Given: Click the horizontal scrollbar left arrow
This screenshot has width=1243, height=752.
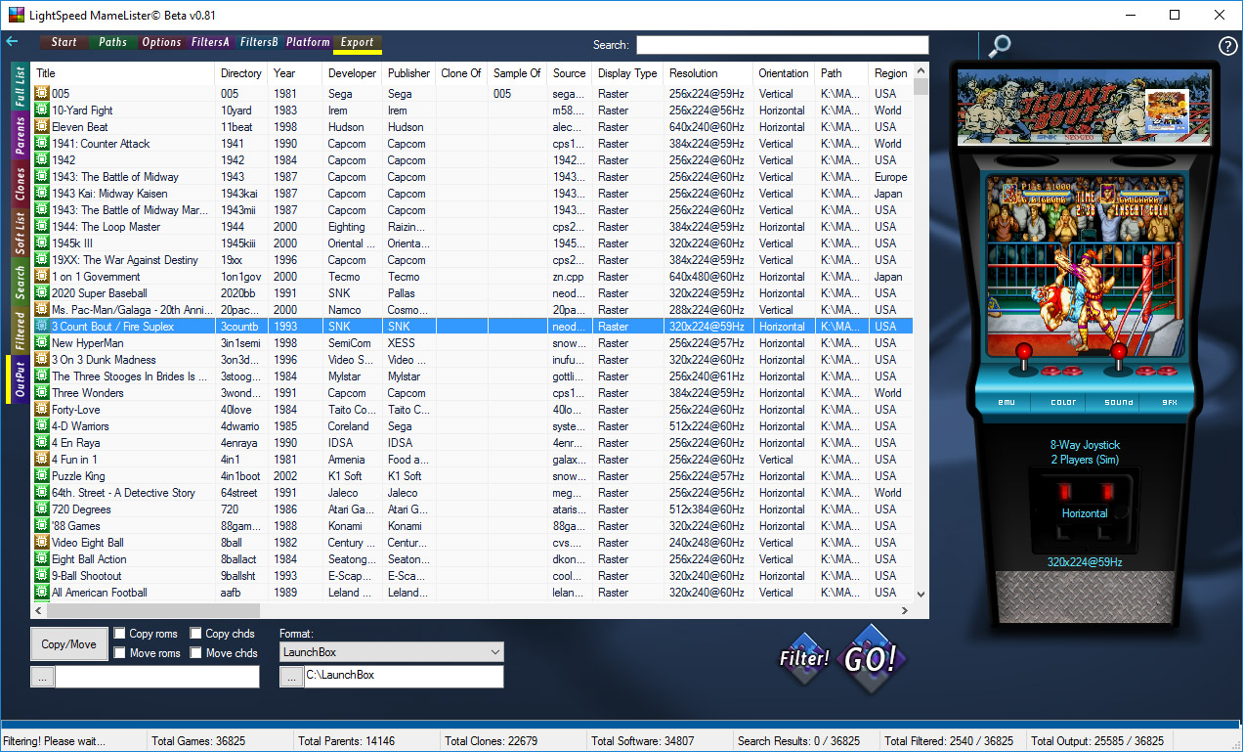Looking at the screenshot, I should click(39, 609).
